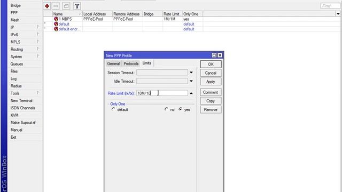The image size is (342, 192).
Task: Click 'PPPoE-Pool' in Local Address column
Action: pyautogui.click(x=93, y=19)
